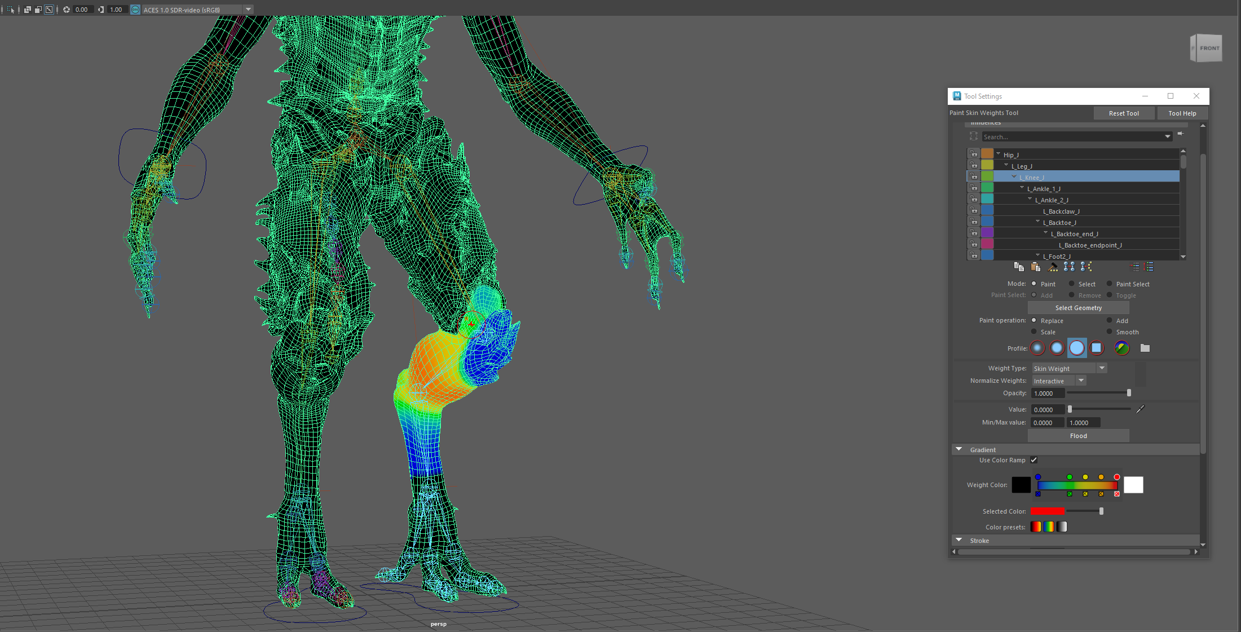Viewport: 1241px width, 632px height.
Task: Click the FRONT view cube face
Action: click(x=1209, y=48)
